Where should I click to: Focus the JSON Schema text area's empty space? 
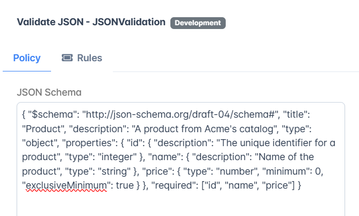point(181,204)
